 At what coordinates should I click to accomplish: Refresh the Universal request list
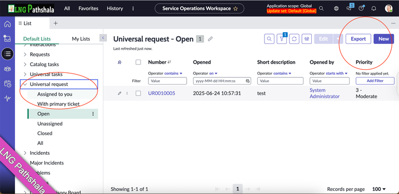pos(294,39)
